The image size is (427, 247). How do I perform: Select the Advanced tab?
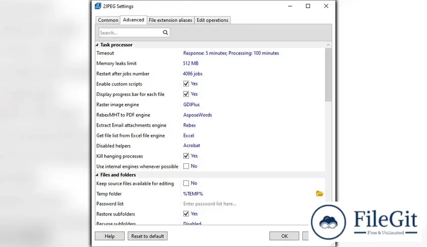(133, 20)
